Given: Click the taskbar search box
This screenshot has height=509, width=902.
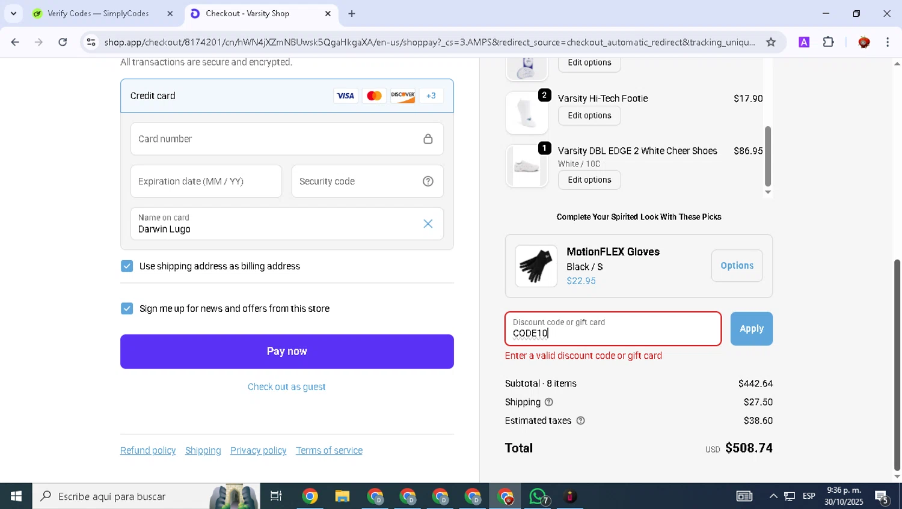Looking at the screenshot, I should [146, 496].
